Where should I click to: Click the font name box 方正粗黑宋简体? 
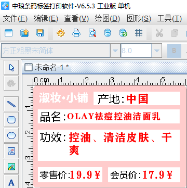56,51
